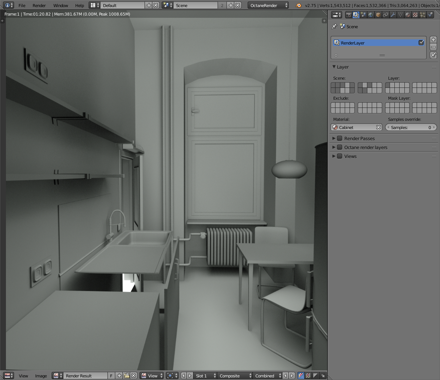This screenshot has width=440, height=380.
Task: Enable the Views checkbox
Action: 340,156
